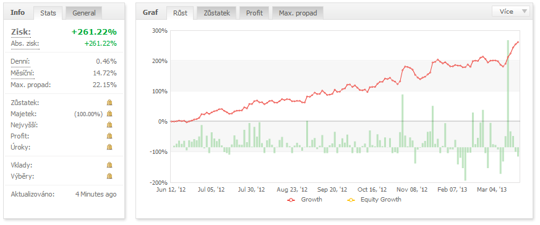Click the Max. propad stats label
Image resolution: width=540 pixels, height=225 pixels.
click(31, 85)
